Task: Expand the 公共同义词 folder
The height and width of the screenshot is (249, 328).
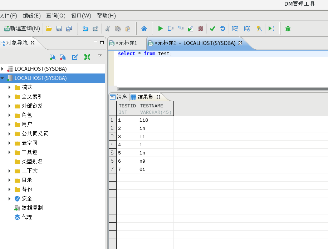Action: pyautogui.click(x=9, y=134)
